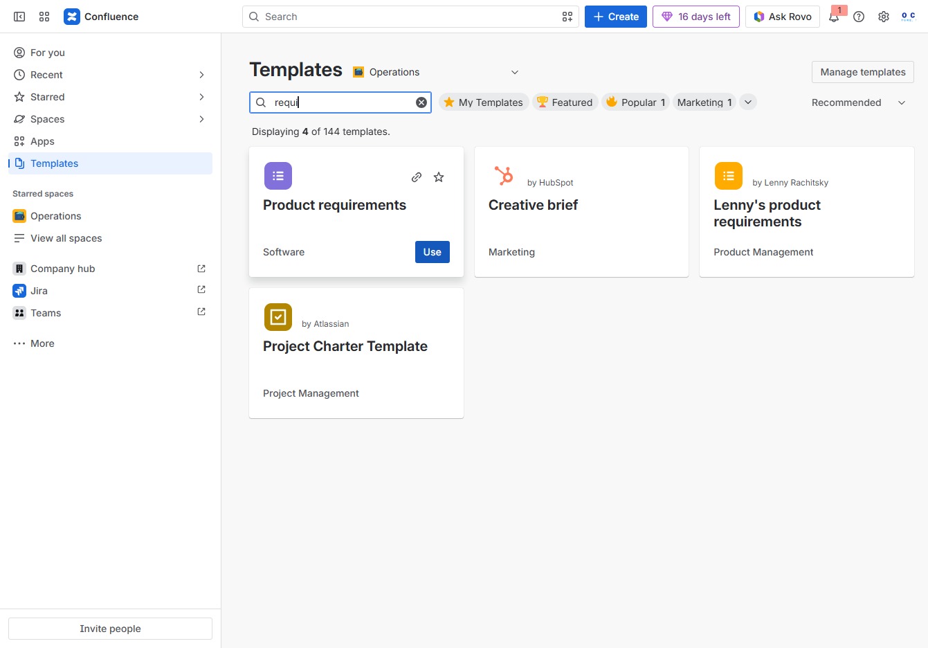Click the search filter icon in top search bar
Viewport: 928px width, 648px height.
click(567, 17)
